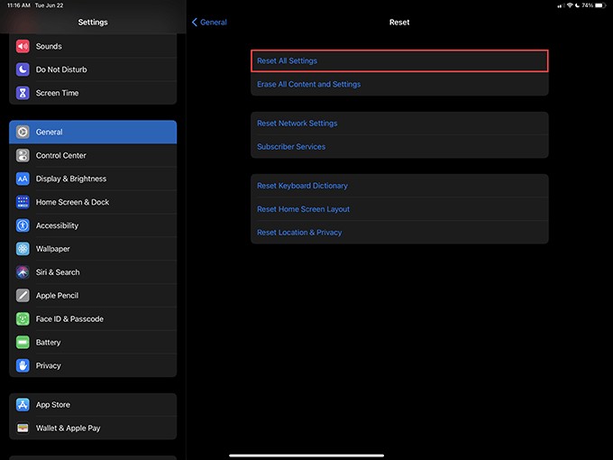Tap the Accessibility figure icon
This screenshot has width=613, height=460.
pos(23,225)
